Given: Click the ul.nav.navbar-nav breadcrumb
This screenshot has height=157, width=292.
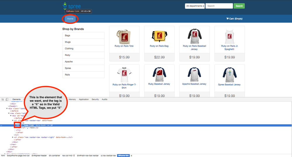Looking at the screenshot, I should [108, 156].
